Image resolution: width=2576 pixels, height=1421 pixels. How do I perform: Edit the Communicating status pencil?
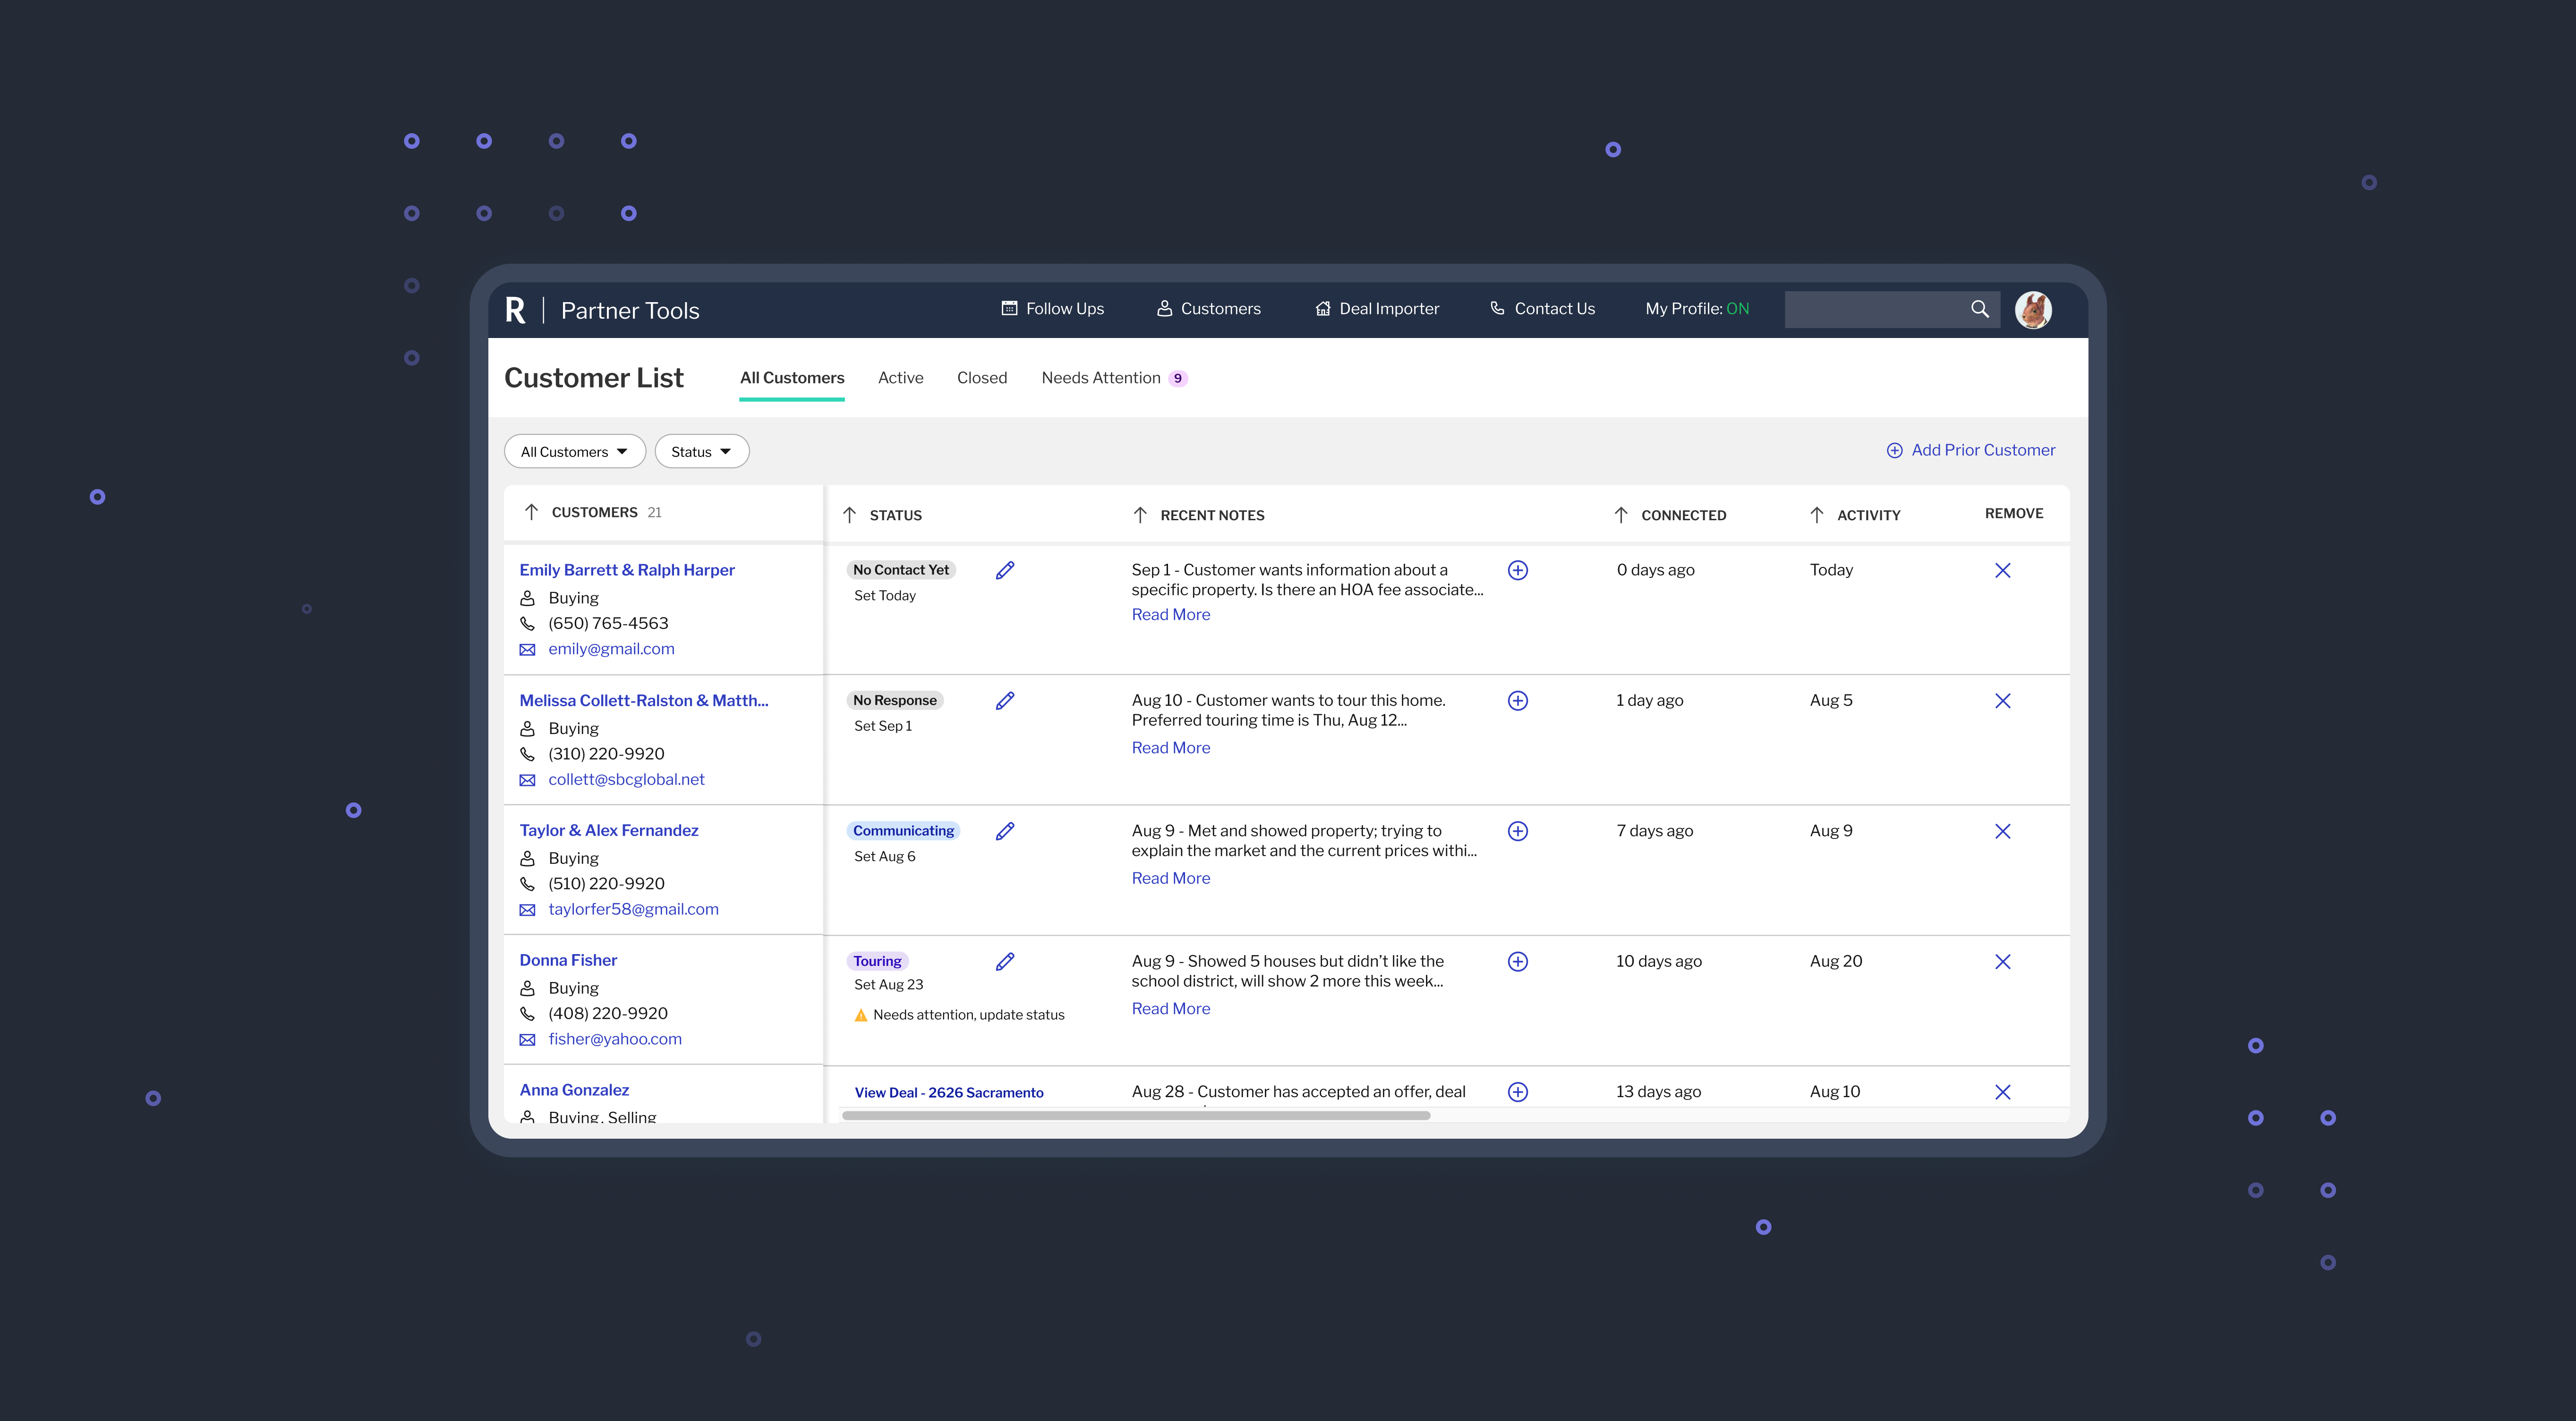1005,830
